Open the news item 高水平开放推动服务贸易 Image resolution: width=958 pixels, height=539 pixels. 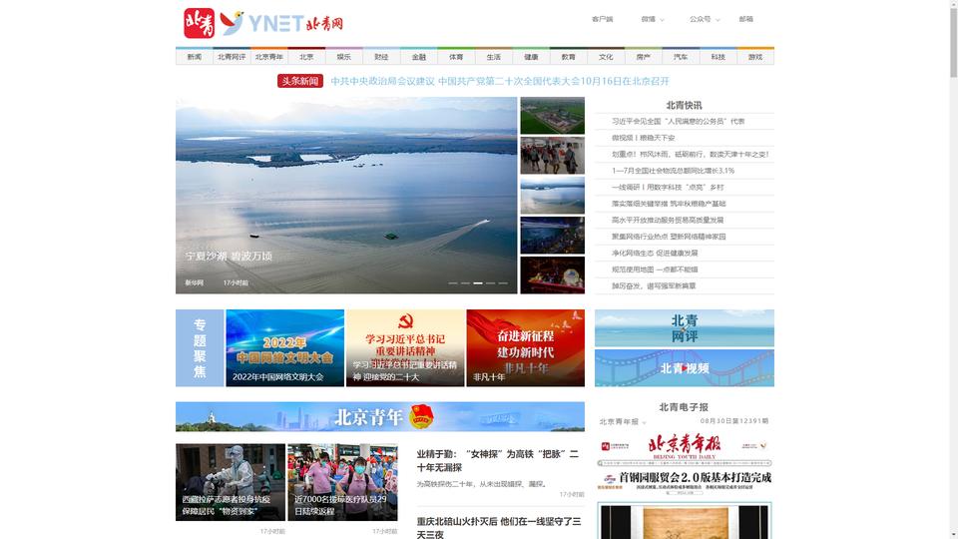click(668, 220)
